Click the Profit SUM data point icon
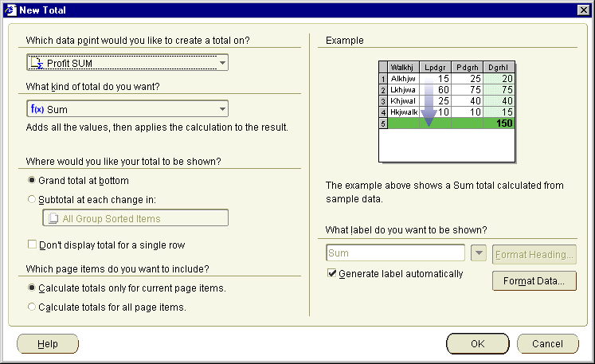 [37, 63]
